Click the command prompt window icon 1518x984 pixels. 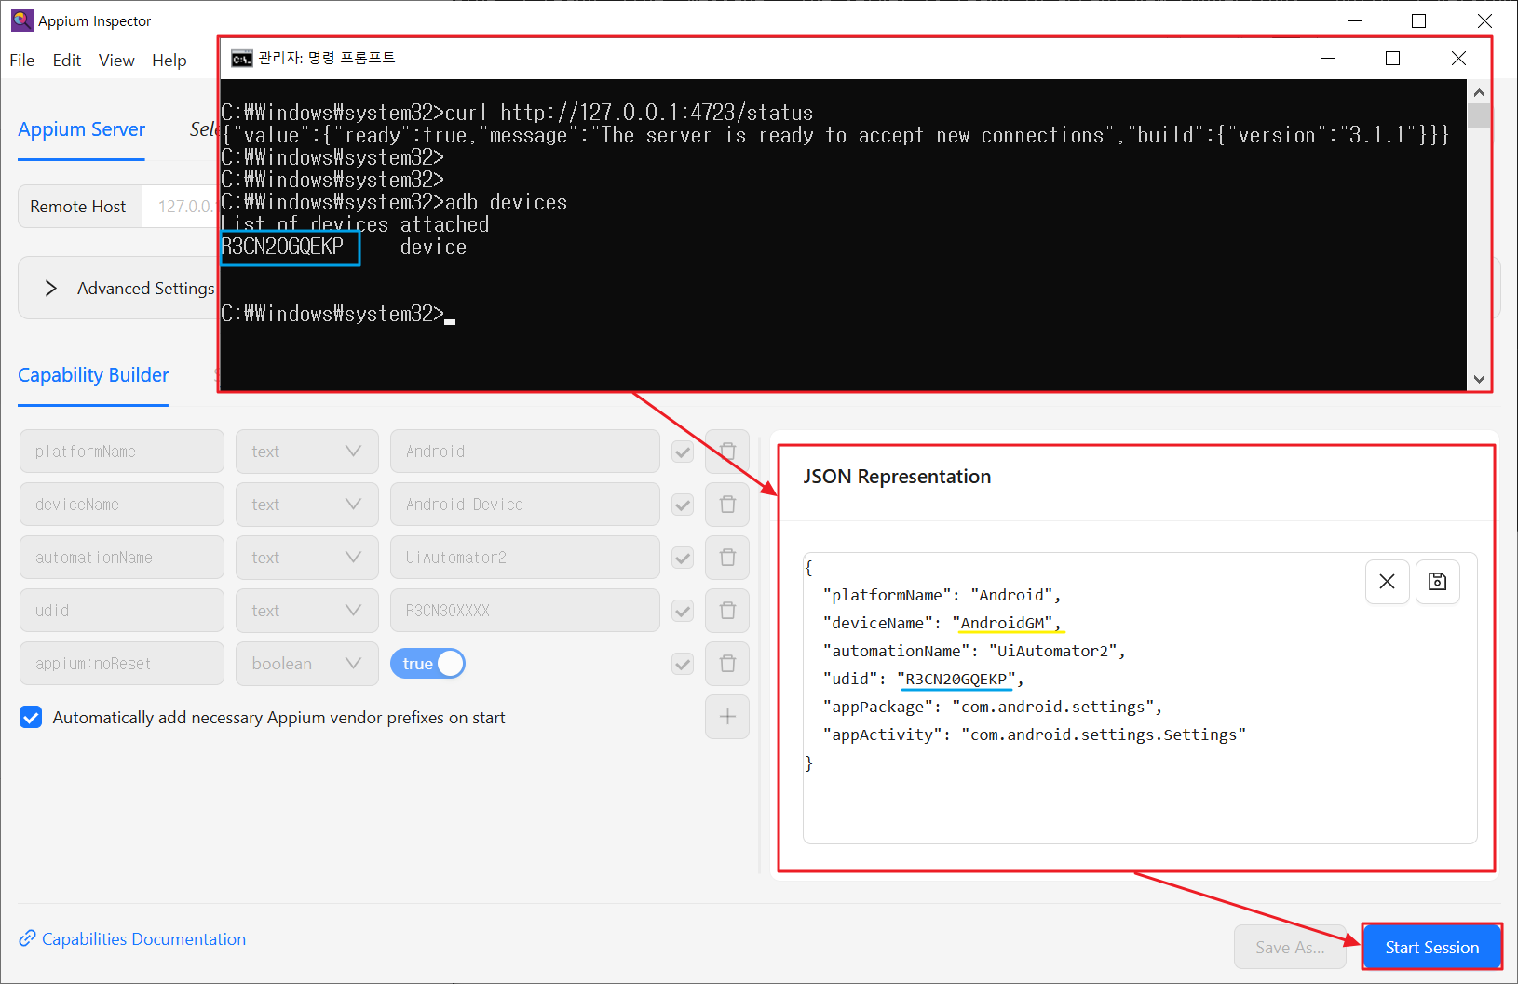241,59
